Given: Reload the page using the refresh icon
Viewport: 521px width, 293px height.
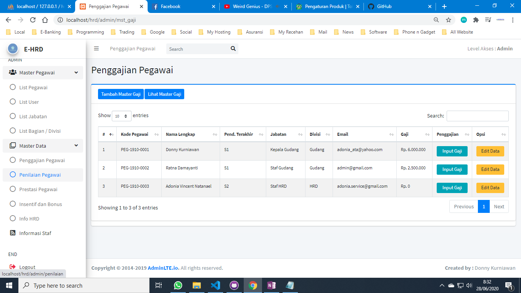Looking at the screenshot, I should tap(33, 20).
